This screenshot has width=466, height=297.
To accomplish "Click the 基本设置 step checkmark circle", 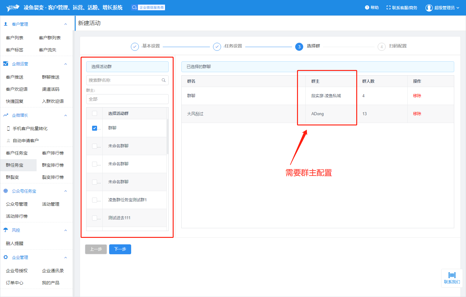I will [x=135, y=46].
